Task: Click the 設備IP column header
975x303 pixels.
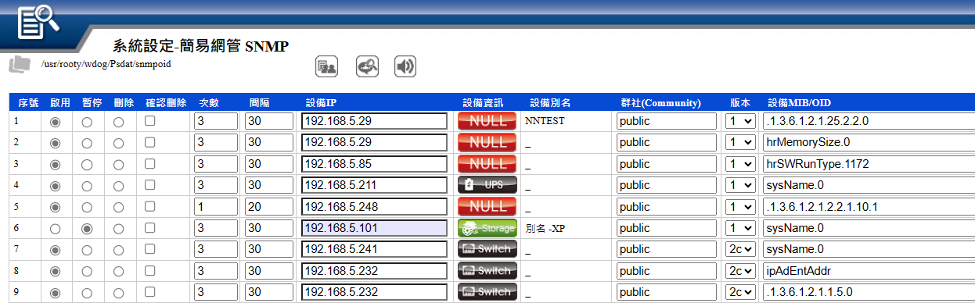Action: (321, 102)
